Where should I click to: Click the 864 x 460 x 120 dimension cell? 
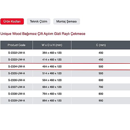pos(52,100)
